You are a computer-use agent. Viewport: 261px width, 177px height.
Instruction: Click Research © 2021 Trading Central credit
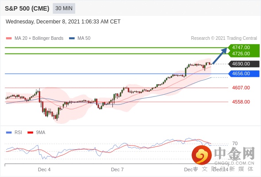click(224, 38)
